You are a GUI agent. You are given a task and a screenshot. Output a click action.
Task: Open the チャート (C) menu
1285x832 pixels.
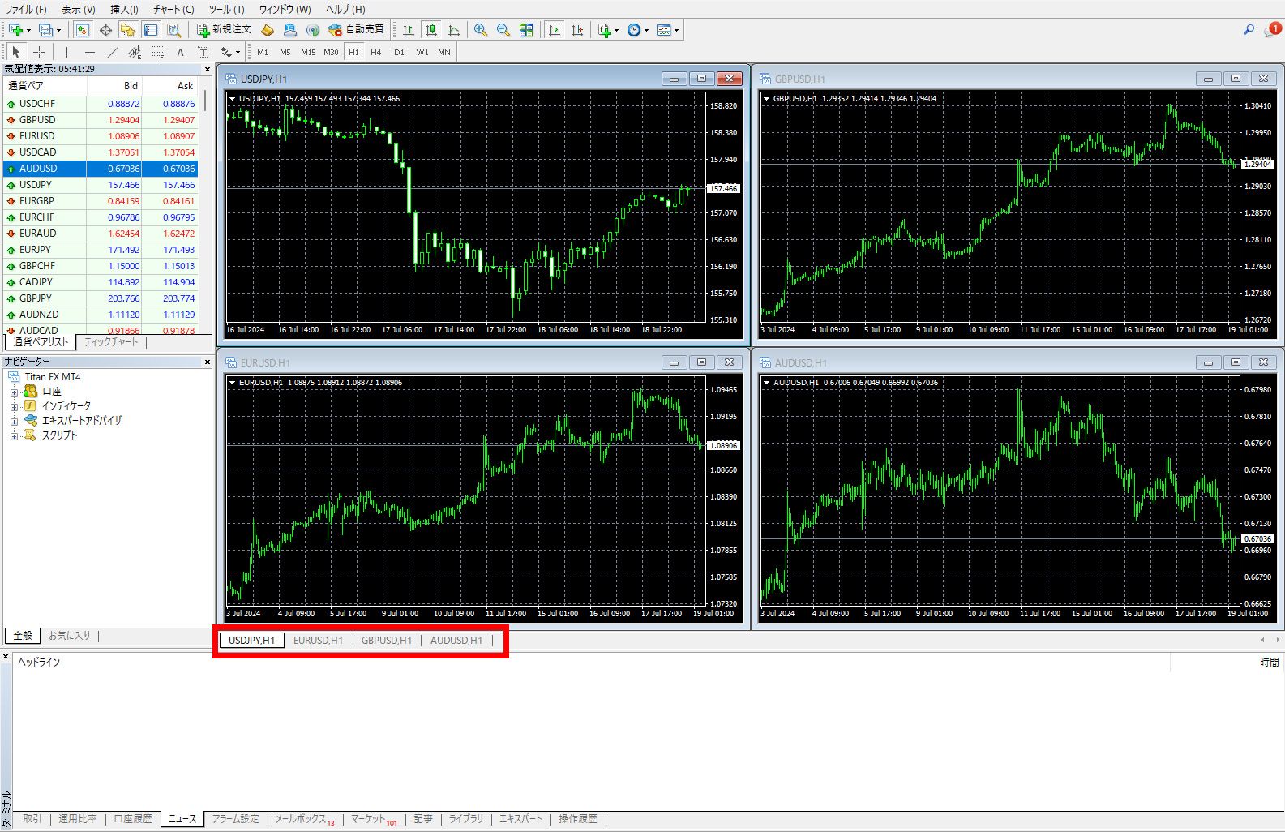[173, 9]
